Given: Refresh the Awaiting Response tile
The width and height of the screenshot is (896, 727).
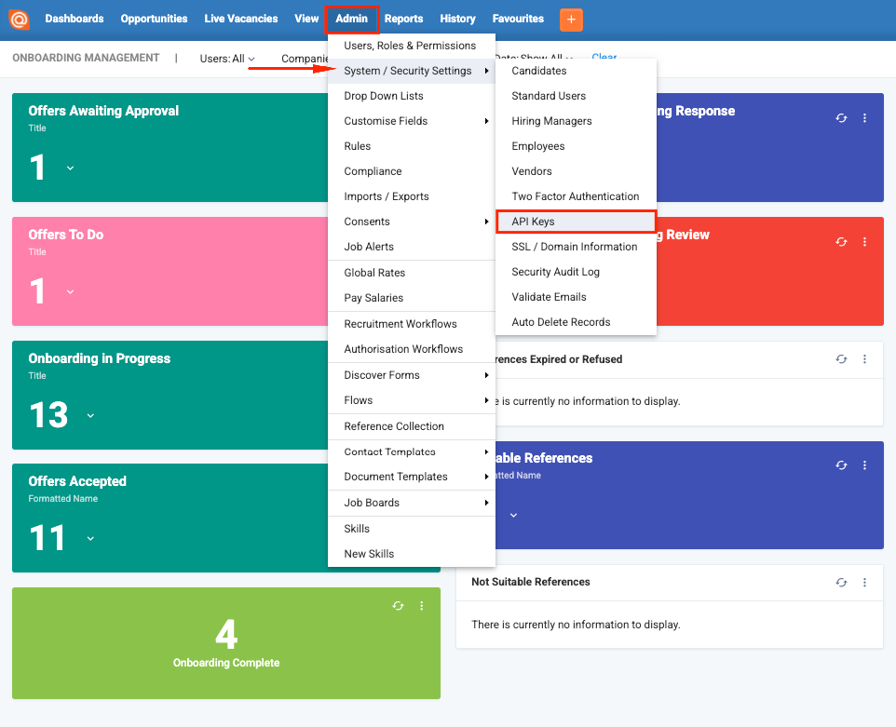Looking at the screenshot, I should 841,118.
